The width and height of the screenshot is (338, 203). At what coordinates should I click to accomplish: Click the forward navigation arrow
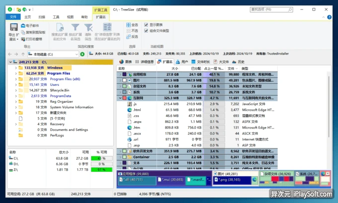(16, 54)
